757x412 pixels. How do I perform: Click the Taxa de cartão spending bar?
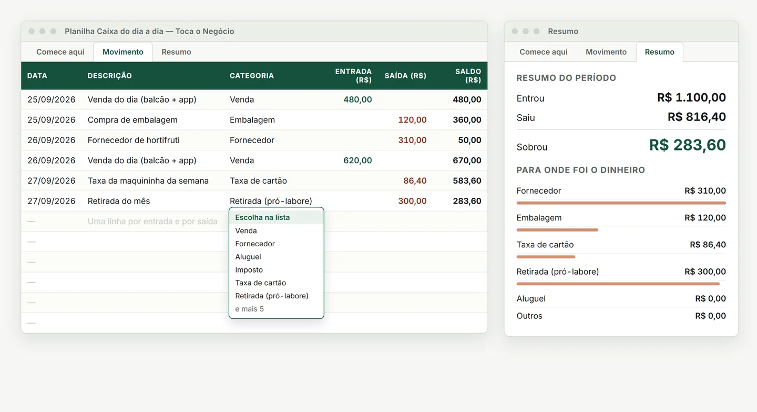[546, 257]
